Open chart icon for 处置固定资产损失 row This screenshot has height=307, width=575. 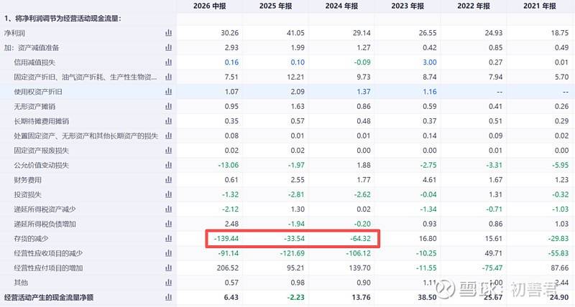[168, 136]
